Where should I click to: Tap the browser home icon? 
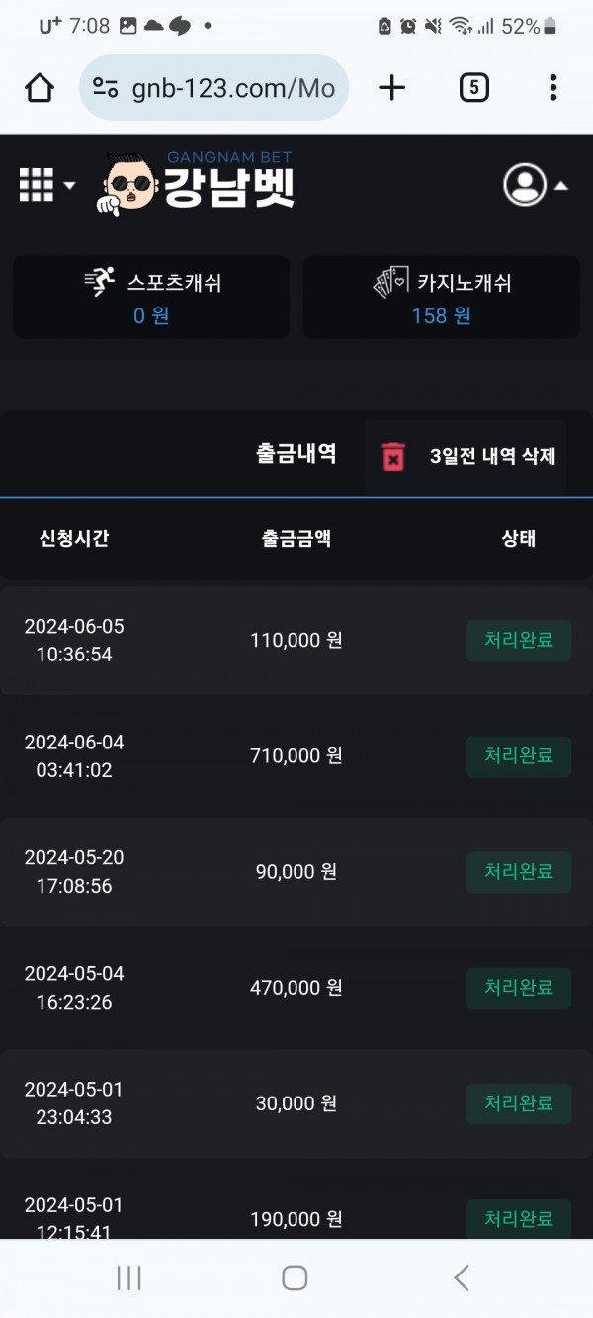point(40,88)
